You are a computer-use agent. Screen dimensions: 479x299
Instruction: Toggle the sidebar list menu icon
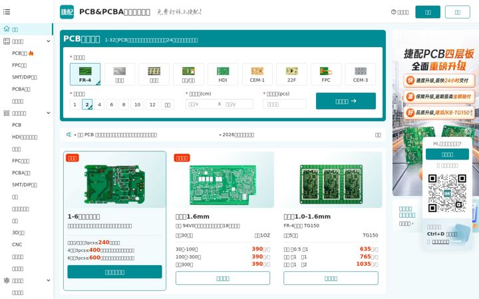click(7, 12)
